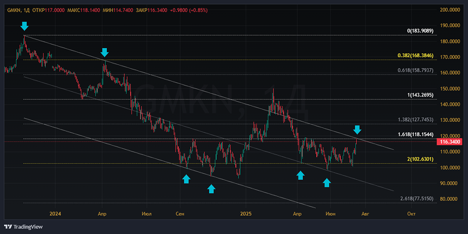Click the Июл time axis label

147,214
